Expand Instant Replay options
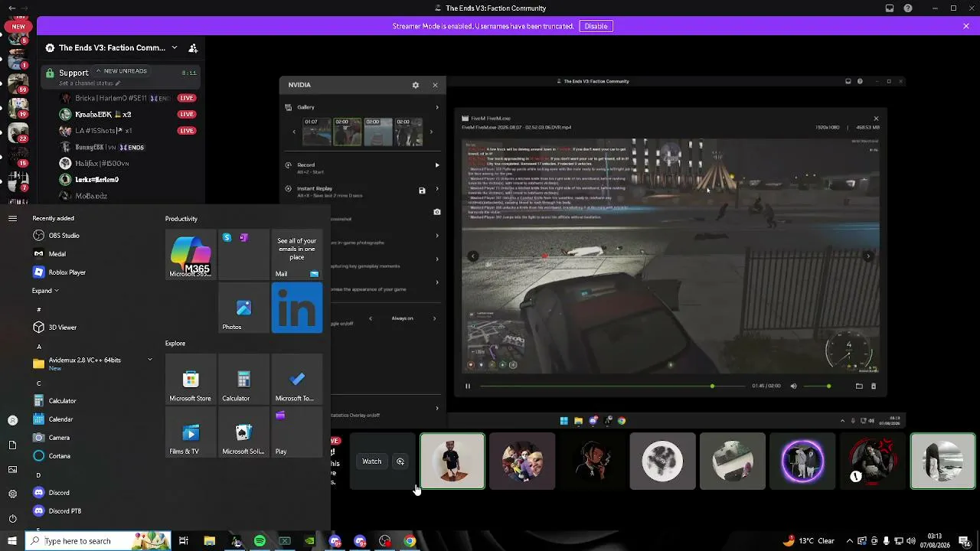 (x=437, y=188)
